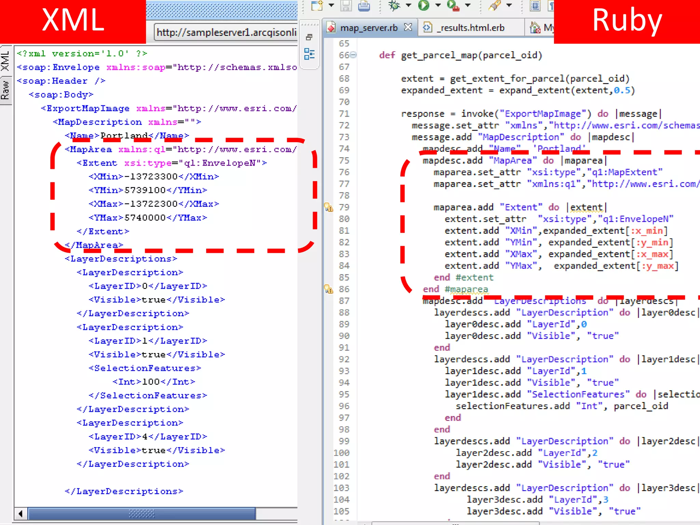Click the horizontal scrollbar left arrow
Image resolution: width=700 pixels, height=525 pixels.
(x=21, y=513)
